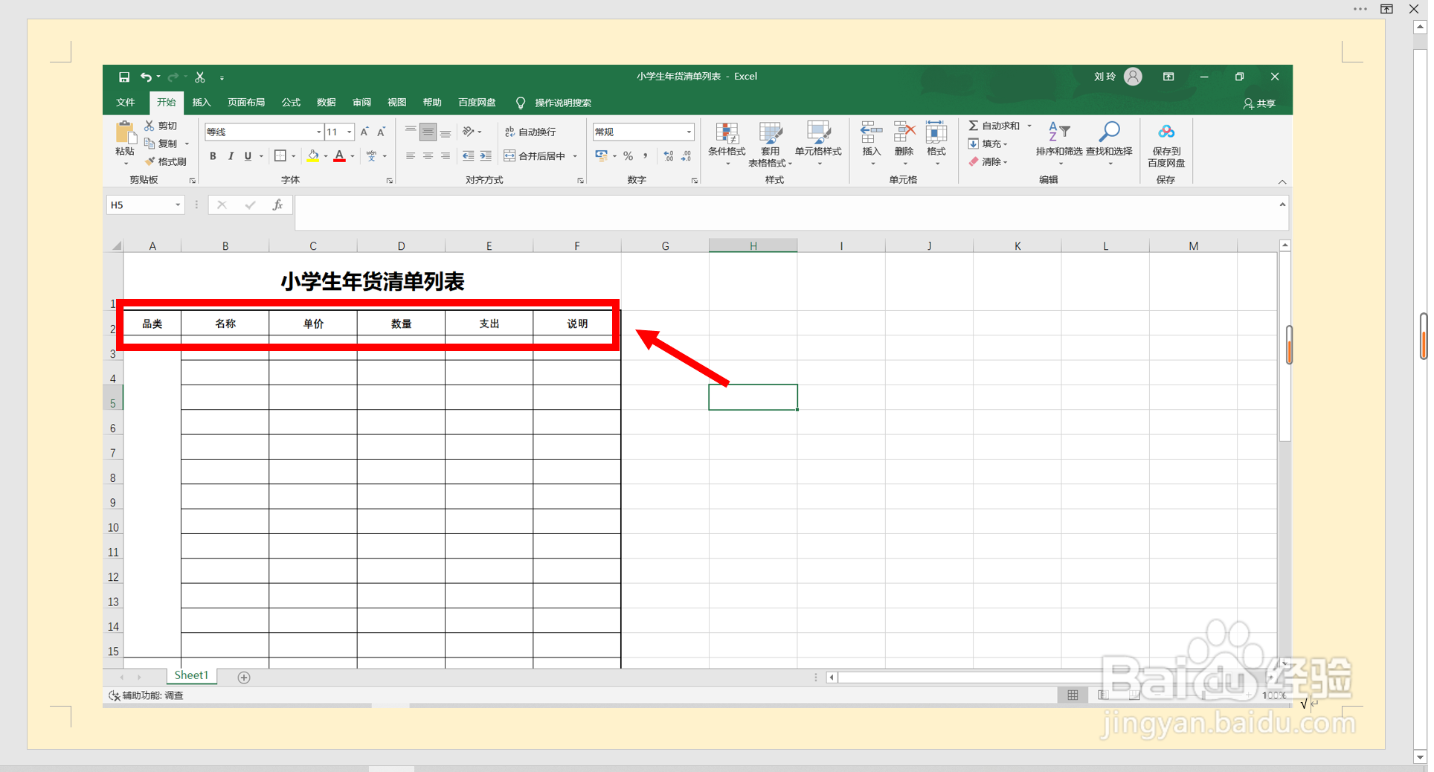Add a new sheet with plus button
Viewport: 1434px width, 772px height.
click(x=244, y=678)
